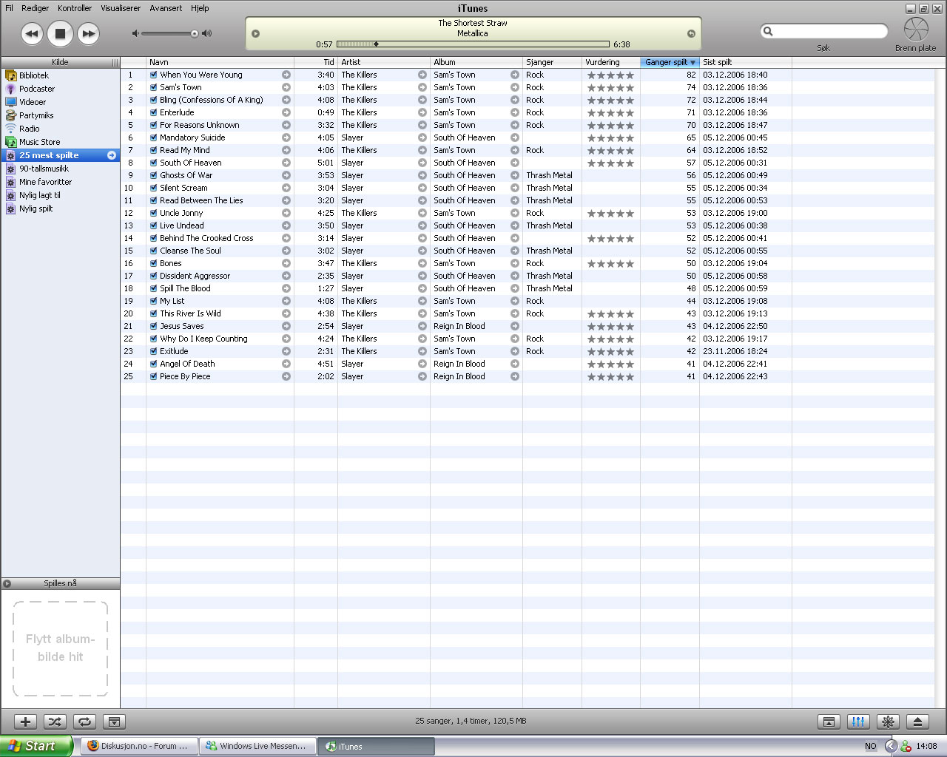
Task: Sort by the Sist spilt column header
Action: point(746,62)
